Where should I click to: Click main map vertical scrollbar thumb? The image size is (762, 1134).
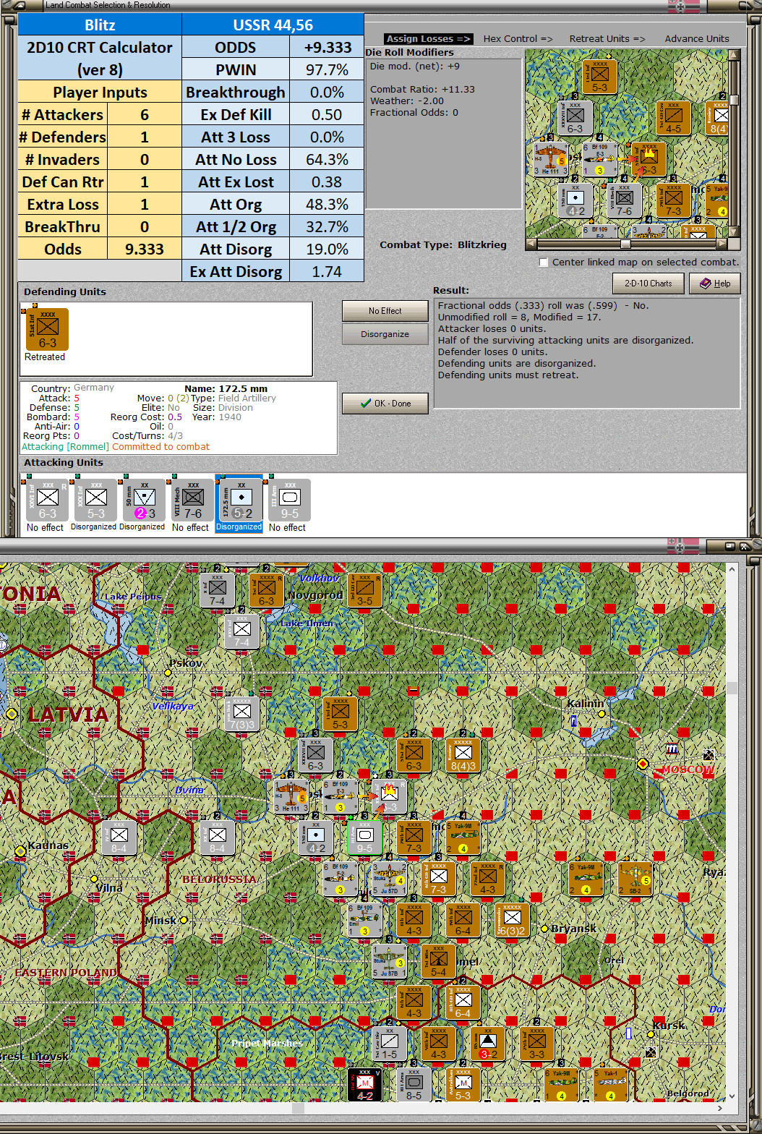click(x=732, y=687)
